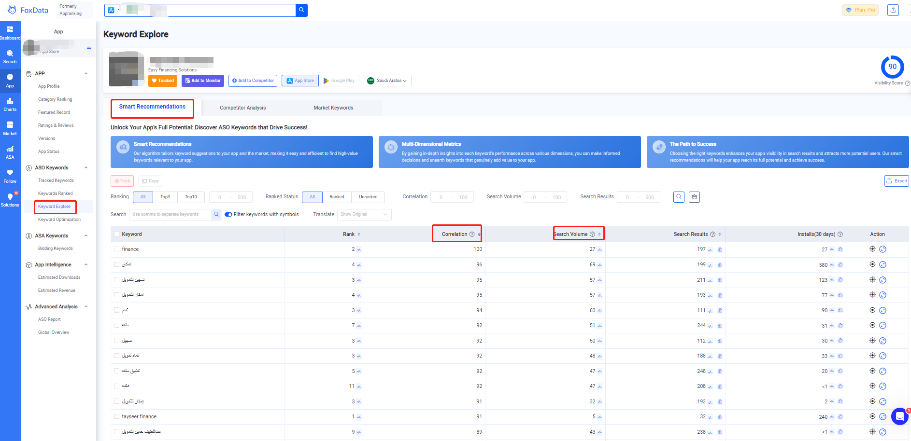Open Category Ranking in sidebar
The image size is (911, 441).
click(55, 99)
